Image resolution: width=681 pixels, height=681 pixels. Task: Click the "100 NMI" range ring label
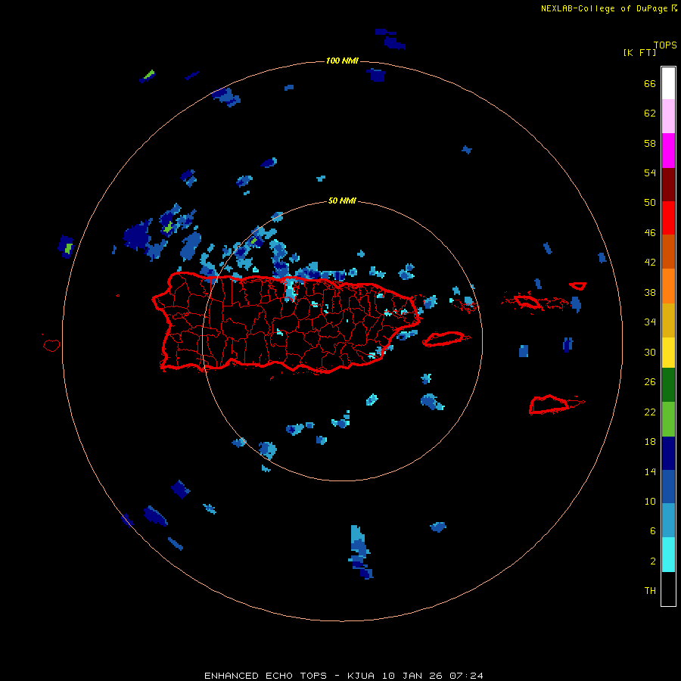click(x=342, y=61)
